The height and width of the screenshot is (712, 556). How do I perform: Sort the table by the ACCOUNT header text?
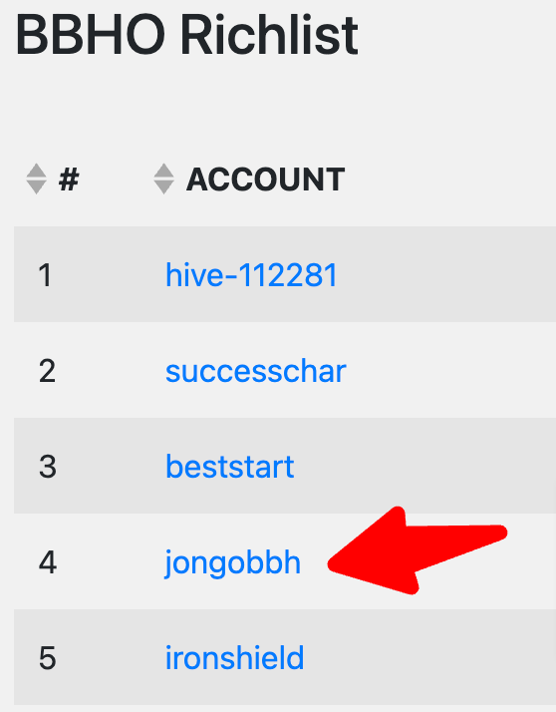pyautogui.click(x=265, y=179)
